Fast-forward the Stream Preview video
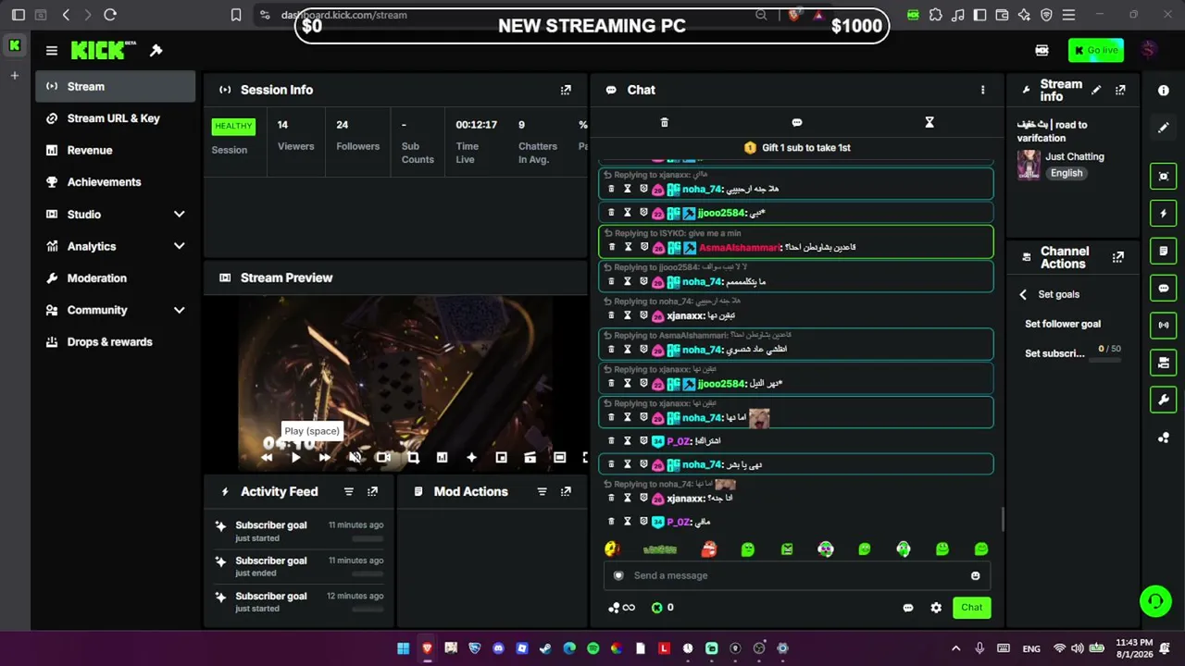1185x666 pixels. click(x=325, y=457)
